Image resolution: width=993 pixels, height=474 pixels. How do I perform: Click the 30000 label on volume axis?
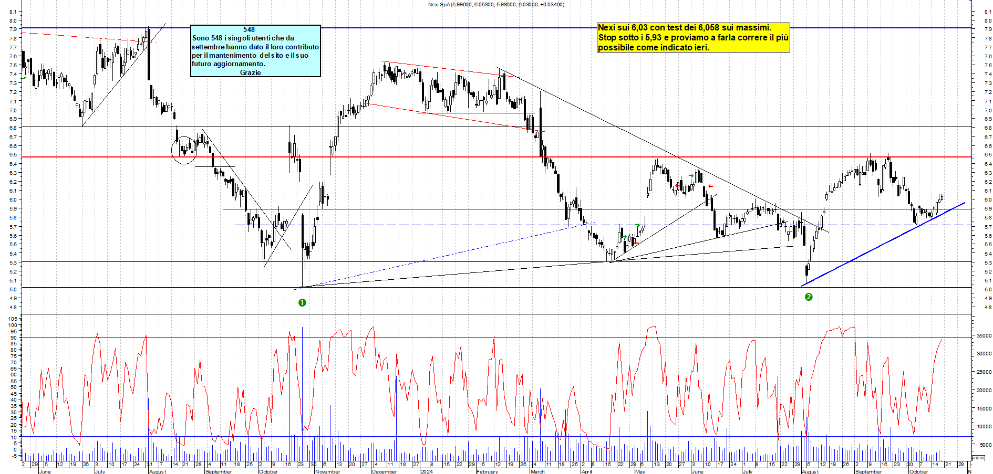[x=984, y=354]
